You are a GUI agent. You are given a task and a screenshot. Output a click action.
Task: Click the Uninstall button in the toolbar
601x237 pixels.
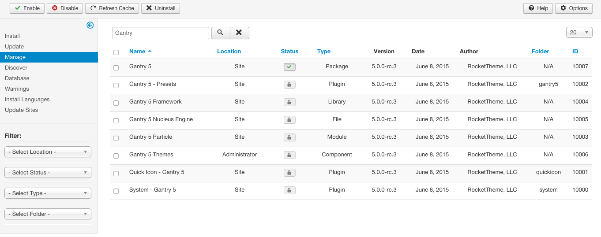coord(161,8)
